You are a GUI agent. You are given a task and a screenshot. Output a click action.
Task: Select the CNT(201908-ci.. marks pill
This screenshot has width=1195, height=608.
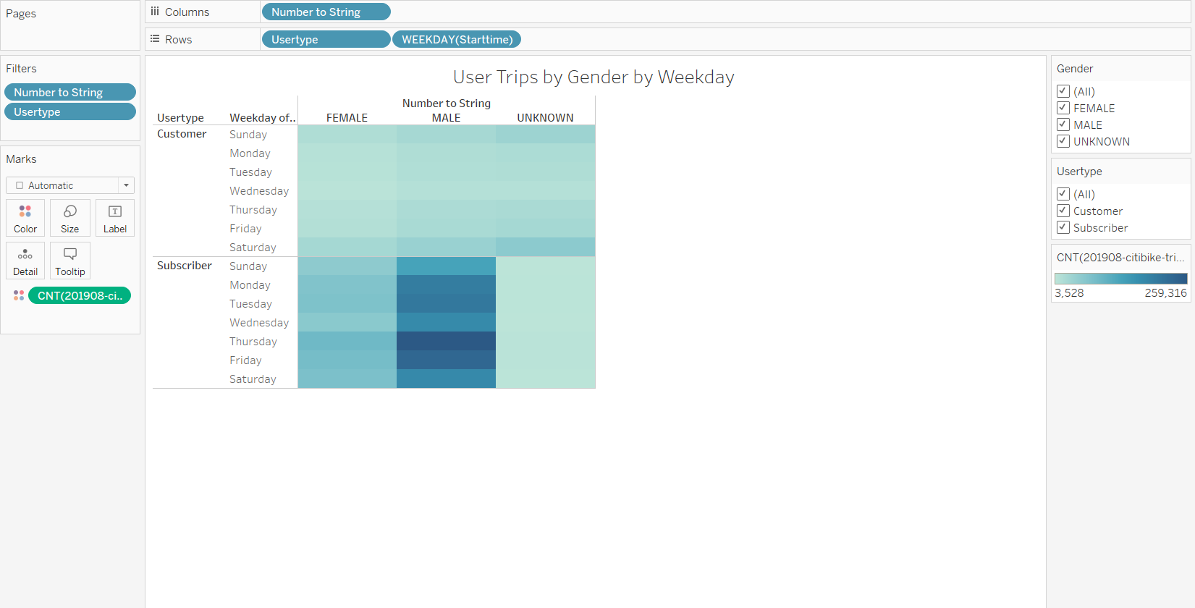80,295
